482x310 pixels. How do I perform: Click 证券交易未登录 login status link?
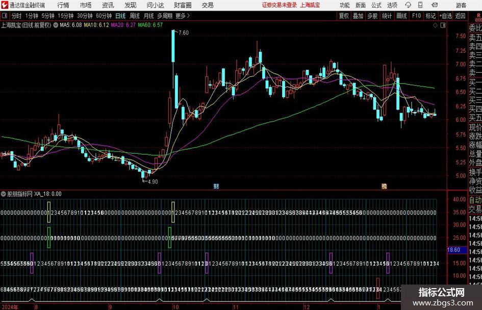click(x=280, y=5)
